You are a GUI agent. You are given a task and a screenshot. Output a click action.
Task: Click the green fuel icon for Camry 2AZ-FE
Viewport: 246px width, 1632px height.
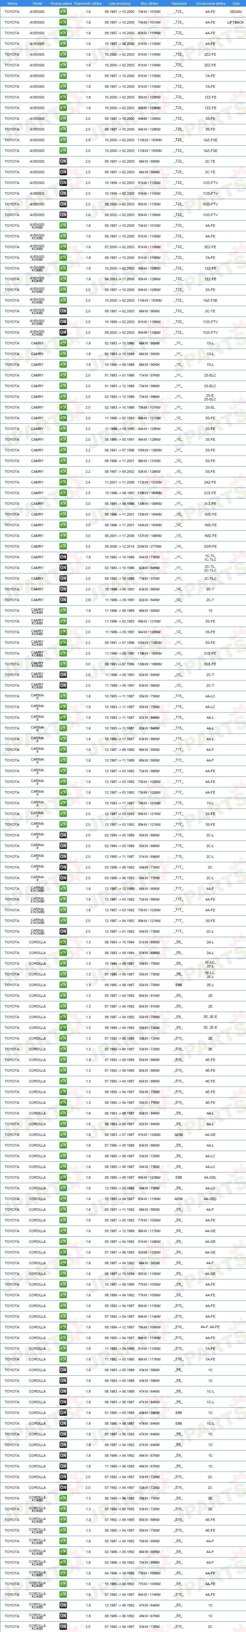coord(63,482)
